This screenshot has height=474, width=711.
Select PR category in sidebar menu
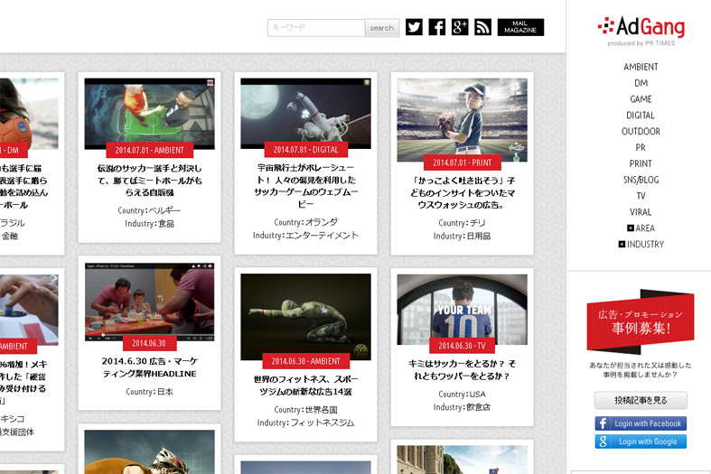point(641,147)
